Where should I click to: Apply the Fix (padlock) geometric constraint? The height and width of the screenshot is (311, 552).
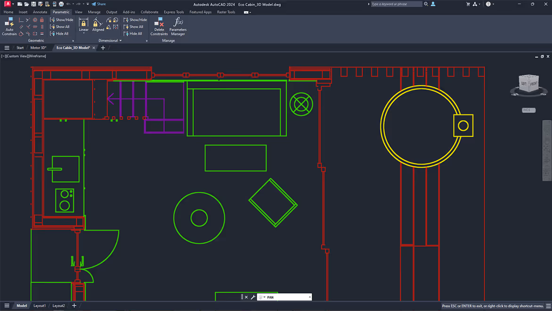42,20
